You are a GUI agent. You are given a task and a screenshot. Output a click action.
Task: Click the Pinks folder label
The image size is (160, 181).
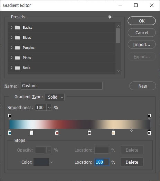pyautogui.click(x=27, y=58)
